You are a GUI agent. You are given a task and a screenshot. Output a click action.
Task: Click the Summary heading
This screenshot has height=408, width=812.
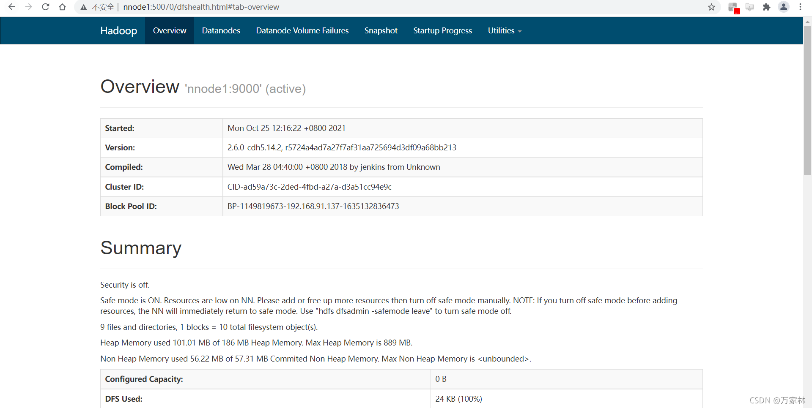pos(141,248)
